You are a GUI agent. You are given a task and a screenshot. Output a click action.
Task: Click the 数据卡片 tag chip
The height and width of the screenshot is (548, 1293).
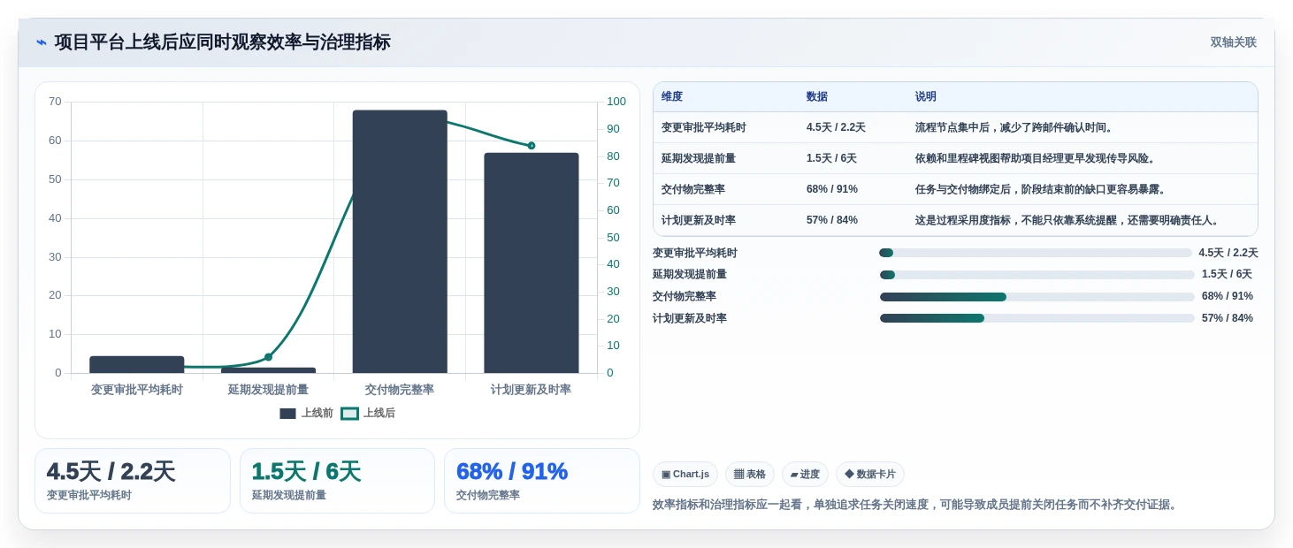(x=870, y=474)
